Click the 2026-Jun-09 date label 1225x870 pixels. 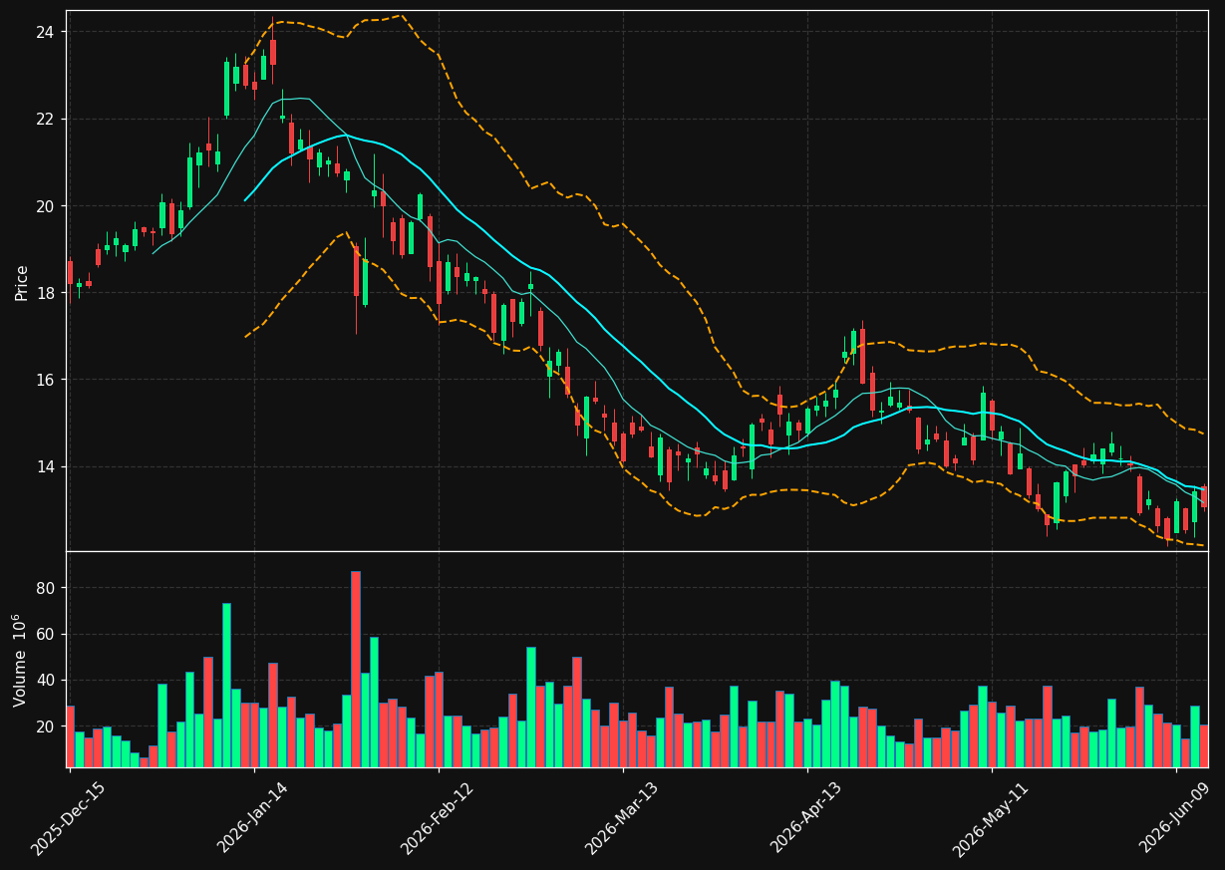pyautogui.click(x=1176, y=818)
